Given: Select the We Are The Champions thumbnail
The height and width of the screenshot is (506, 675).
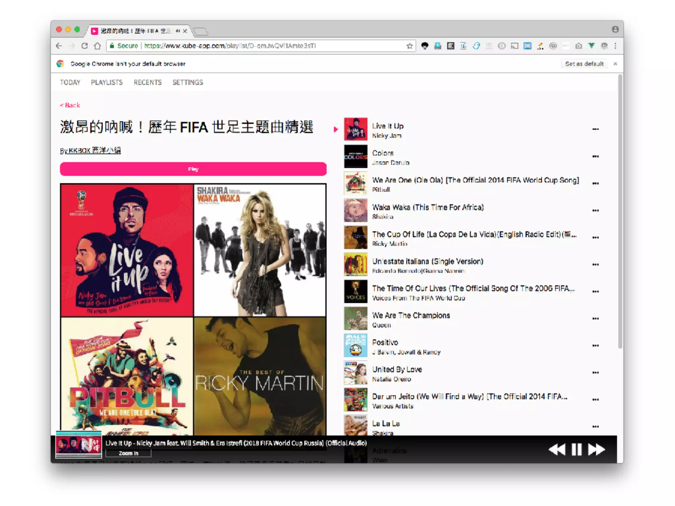Looking at the screenshot, I should coord(355,319).
